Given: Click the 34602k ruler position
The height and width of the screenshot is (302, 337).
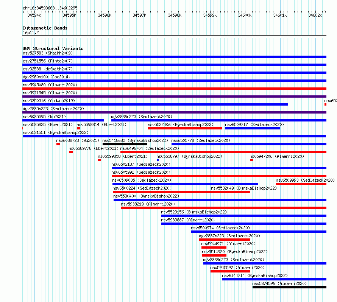Looking at the screenshot, I should click(315, 15).
